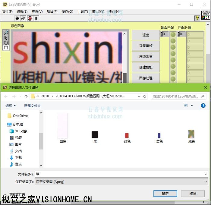
Task: Open context help question mark icon
Action: [x=197, y=18]
